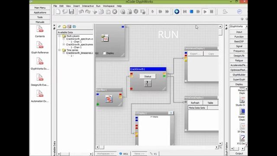277x156 pixels.
Task: Click the Cut scissors icon
Action: 95,12
